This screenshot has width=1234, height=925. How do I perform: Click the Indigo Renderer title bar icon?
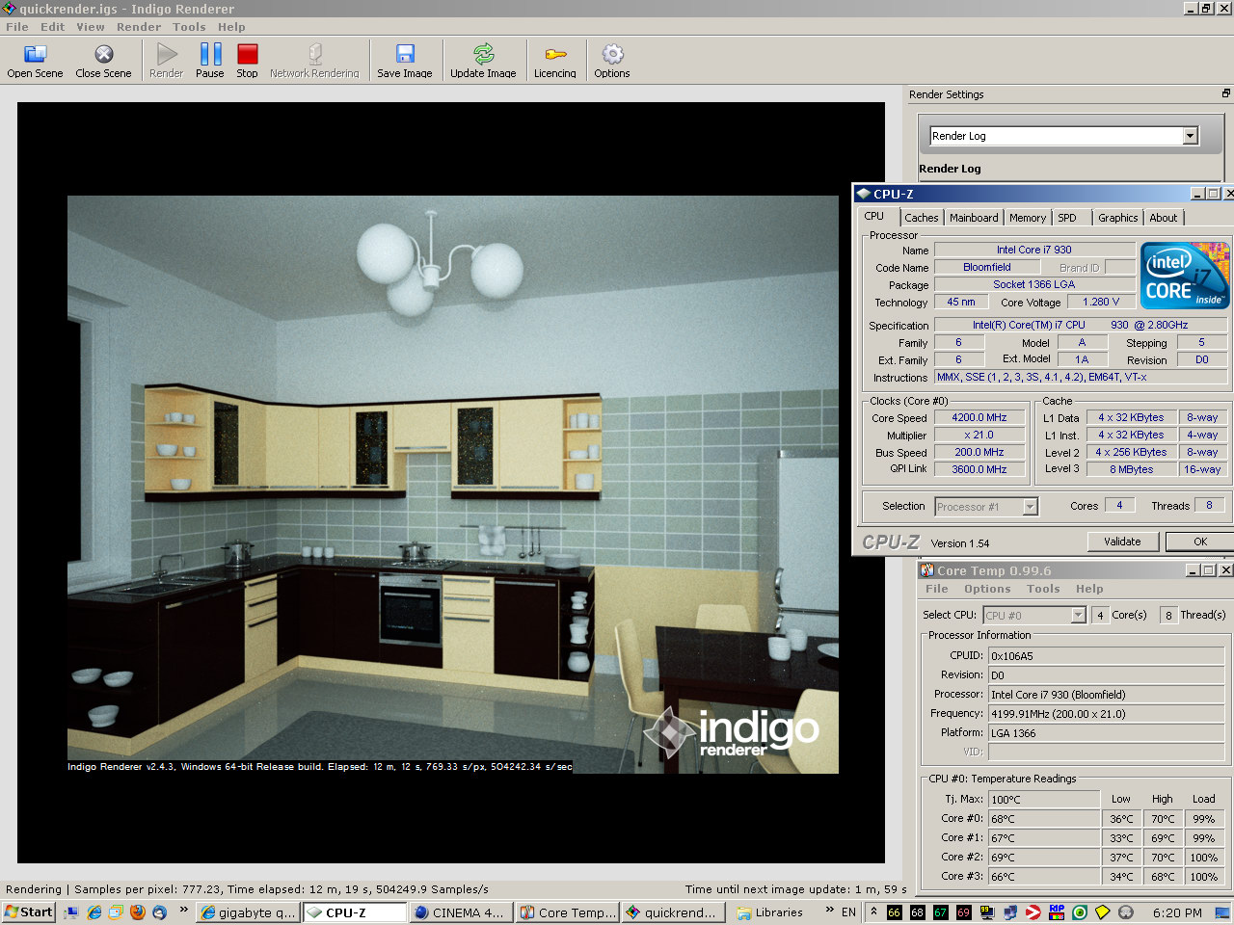[9, 9]
